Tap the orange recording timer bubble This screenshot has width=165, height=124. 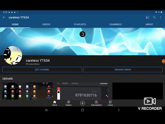click(163, 61)
